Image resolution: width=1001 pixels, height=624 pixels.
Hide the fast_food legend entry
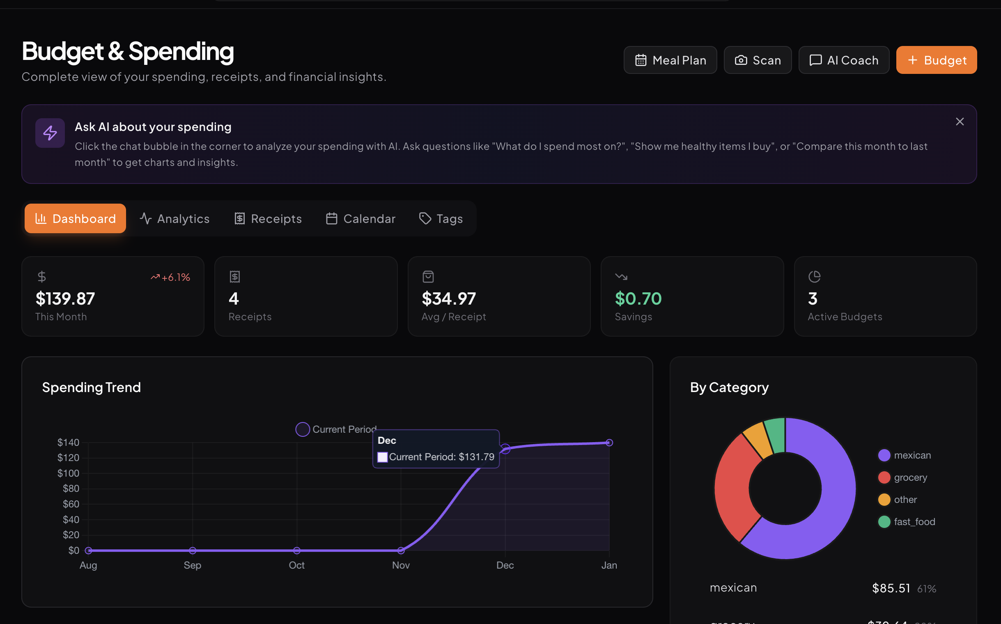(x=914, y=522)
